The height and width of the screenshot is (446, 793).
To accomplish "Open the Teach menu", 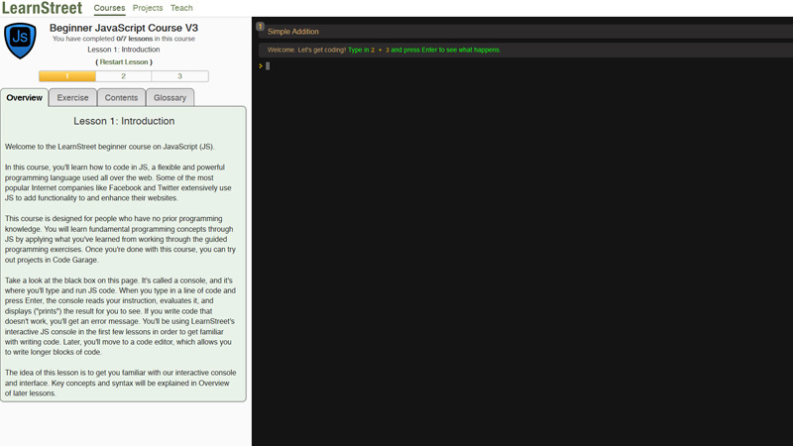I will pyautogui.click(x=181, y=8).
